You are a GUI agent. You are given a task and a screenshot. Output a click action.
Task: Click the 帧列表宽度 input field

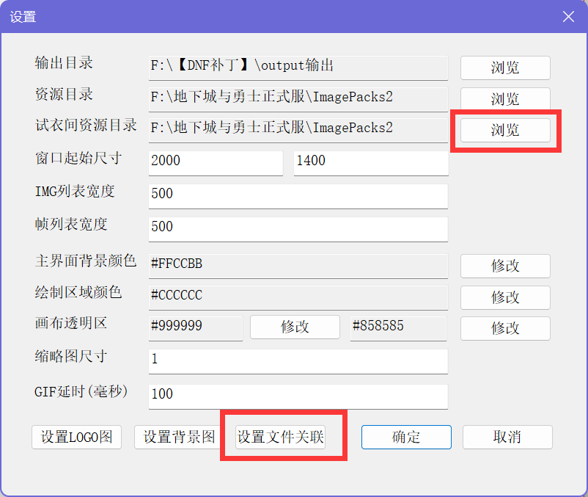(x=298, y=229)
